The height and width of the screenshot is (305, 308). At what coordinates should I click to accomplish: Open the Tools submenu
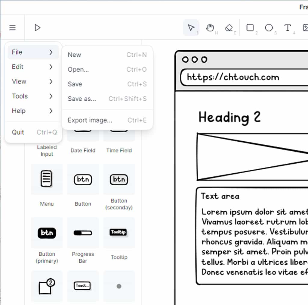pos(33,96)
